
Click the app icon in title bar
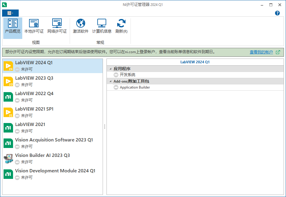tap(4, 5)
